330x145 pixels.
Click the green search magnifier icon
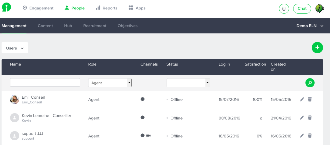[x=310, y=83]
